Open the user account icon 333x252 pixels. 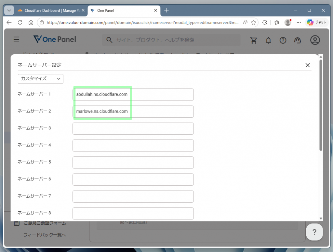315,40
